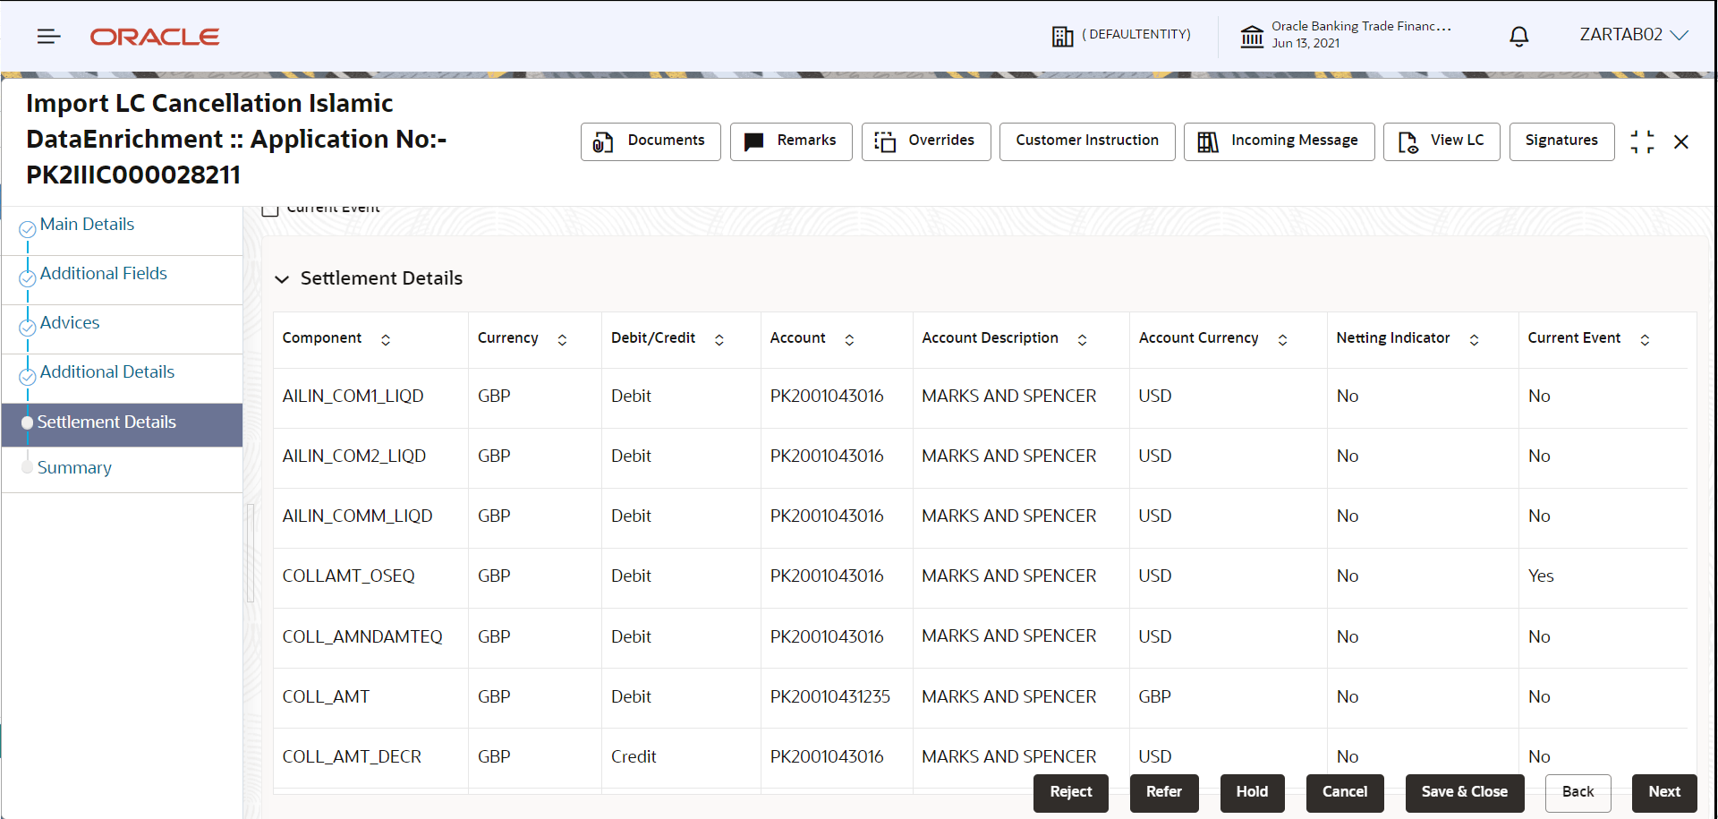This screenshot has height=819, width=1718.
Task: Expand the screen to fullscreen mode
Action: 1644,141
